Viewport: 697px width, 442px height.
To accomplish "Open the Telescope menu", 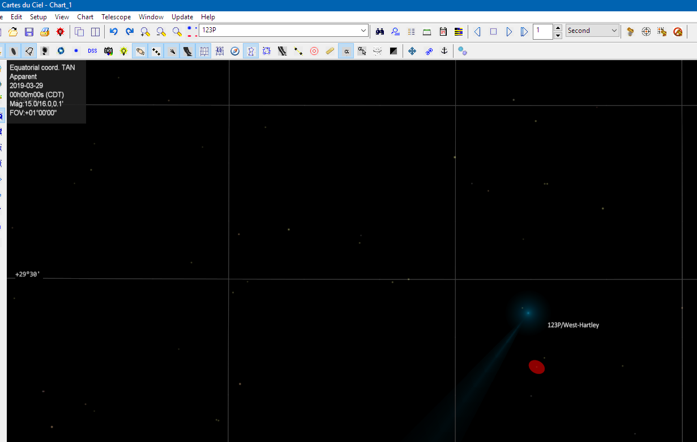I will point(116,17).
